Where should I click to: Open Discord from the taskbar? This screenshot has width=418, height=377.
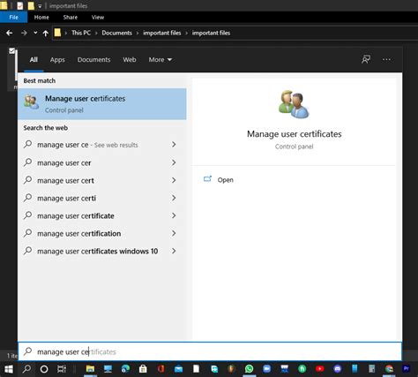[338, 369]
